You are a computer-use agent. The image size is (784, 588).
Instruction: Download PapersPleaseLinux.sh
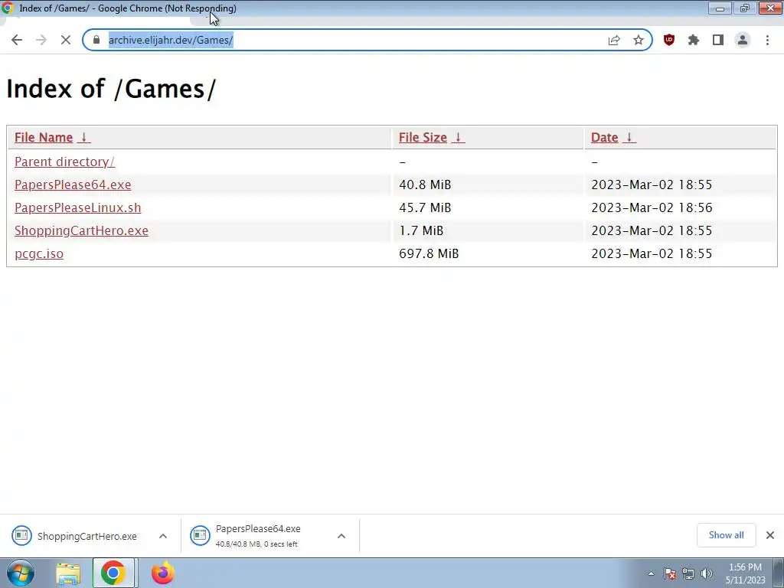tap(77, 208)
